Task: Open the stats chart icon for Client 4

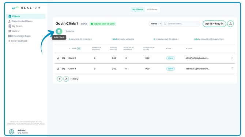Action: point(58,68)
